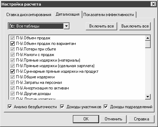The width and height of the screenshot is (158, 127).
Task: Click the Включить все button
Action: tap(101, 26)
